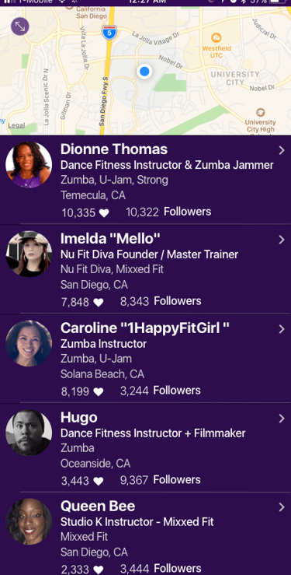291x575 pixels.
Task: View Hugo's 9,367 Followers list
Action: click(160, 480)
